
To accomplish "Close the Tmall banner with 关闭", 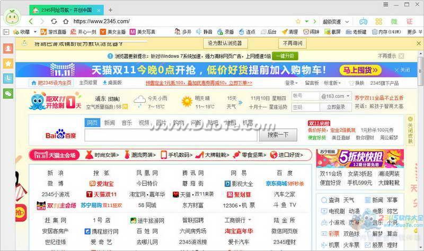I will coord(402,70).
